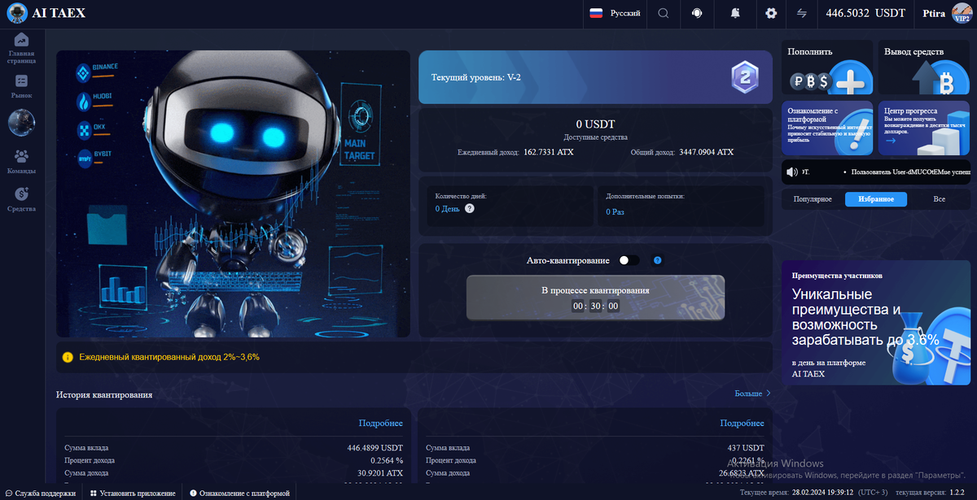
Task: Select the Все tab
Action: click(x=940, y=199)
